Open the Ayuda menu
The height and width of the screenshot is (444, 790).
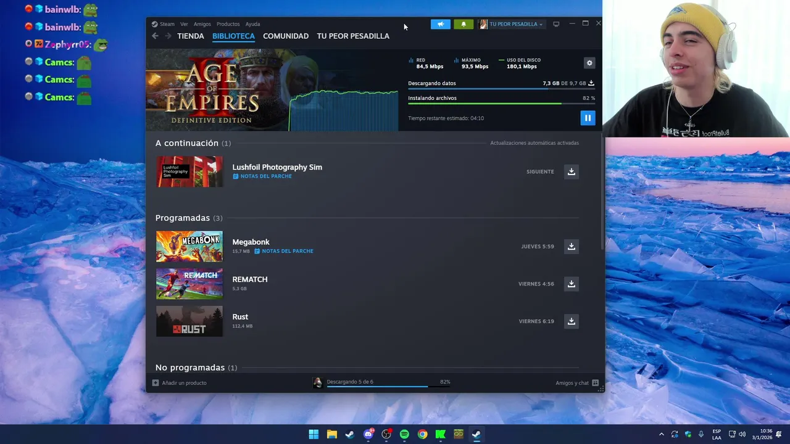[252, 24]
